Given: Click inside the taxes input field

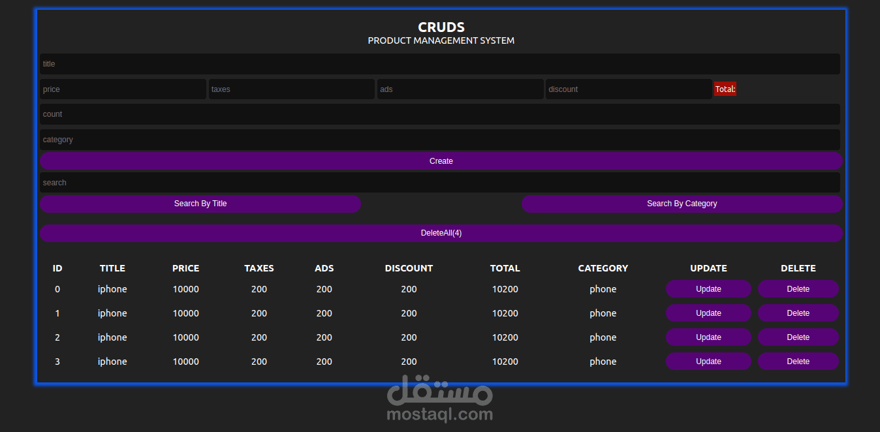Looking at the screenshot, I should [291, 89].
